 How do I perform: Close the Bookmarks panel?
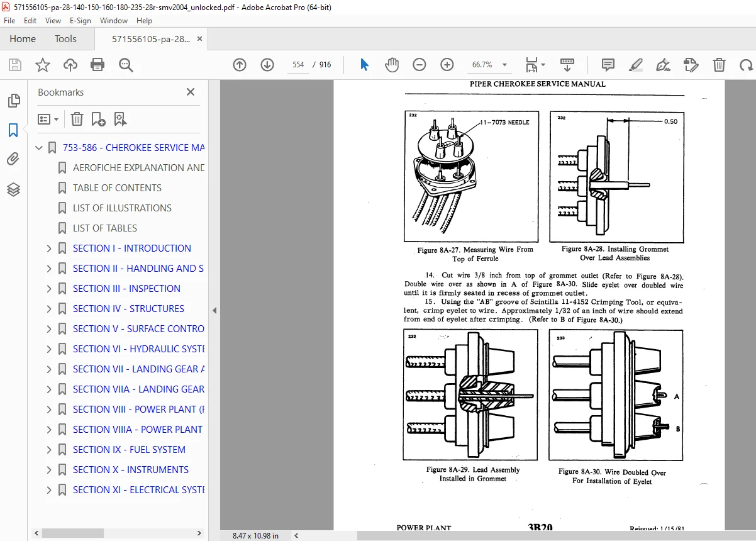(191, 92)
